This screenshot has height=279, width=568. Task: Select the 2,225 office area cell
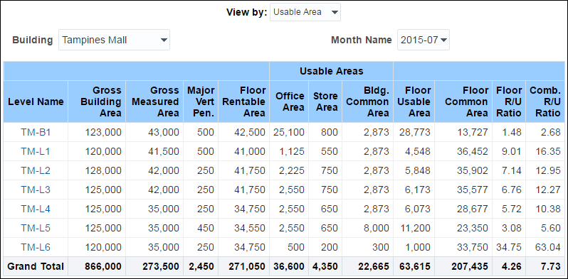(x=289, y=170)
